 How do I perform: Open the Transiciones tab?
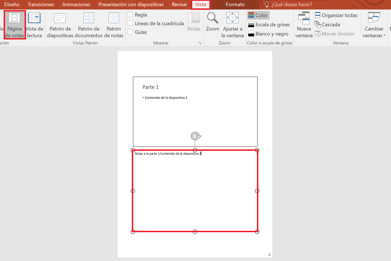coord(41,4)
